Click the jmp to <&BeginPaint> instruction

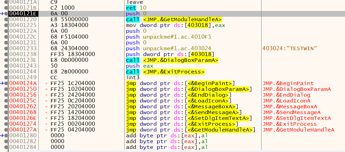pos(181,83)
